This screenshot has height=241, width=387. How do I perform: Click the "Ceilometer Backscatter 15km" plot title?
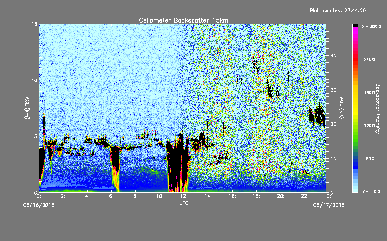(183, 20)
